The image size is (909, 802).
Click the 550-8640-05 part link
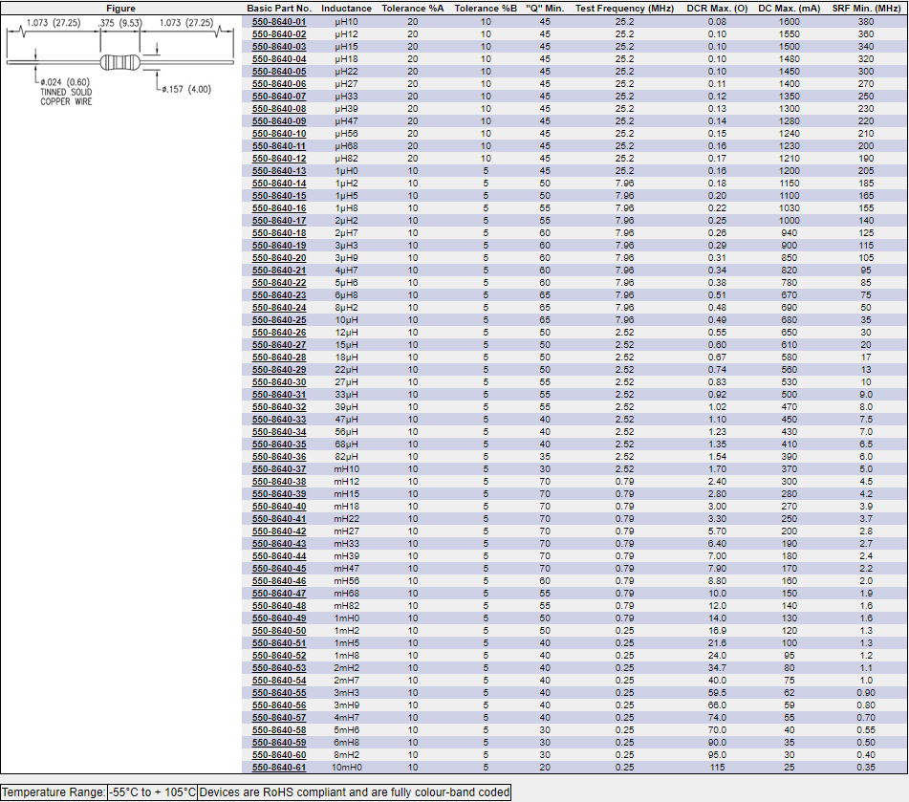pyautogui.click(x=279, y=71)
